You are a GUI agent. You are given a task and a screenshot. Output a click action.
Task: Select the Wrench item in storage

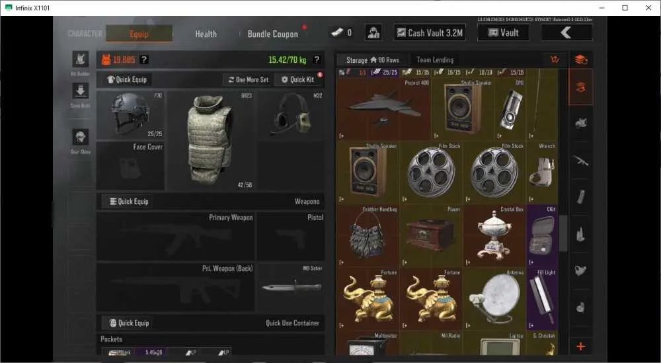click(x=542, y=173)
